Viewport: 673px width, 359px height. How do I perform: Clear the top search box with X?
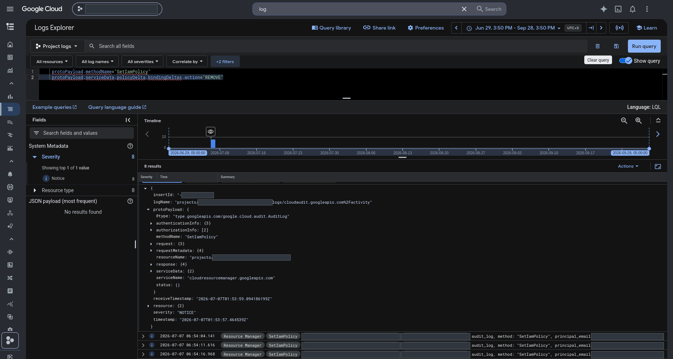tap(464, 9)
